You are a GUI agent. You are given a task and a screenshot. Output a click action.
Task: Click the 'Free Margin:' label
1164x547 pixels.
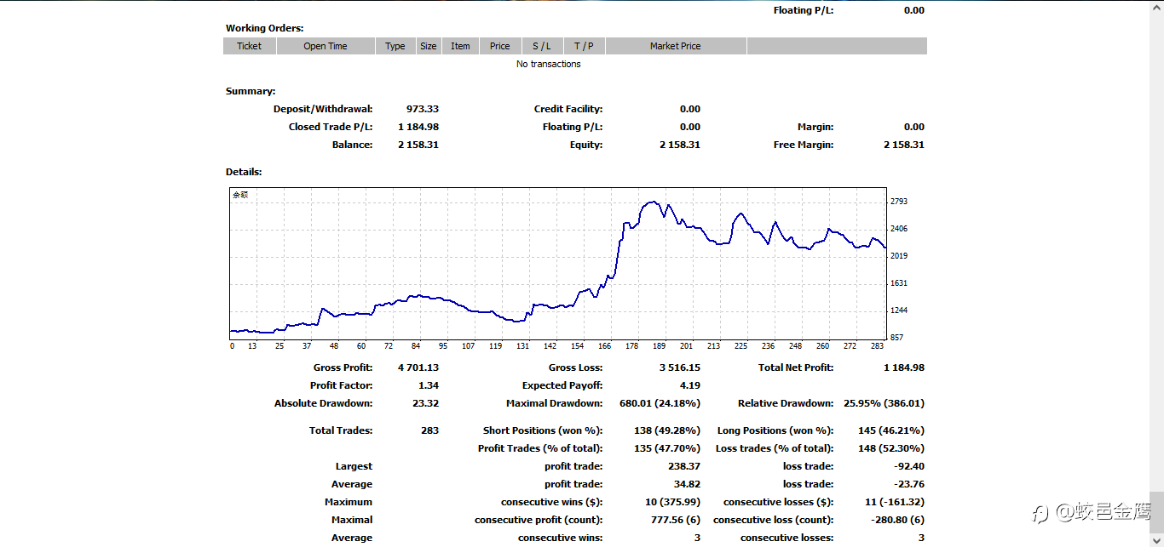pos(804,145)
